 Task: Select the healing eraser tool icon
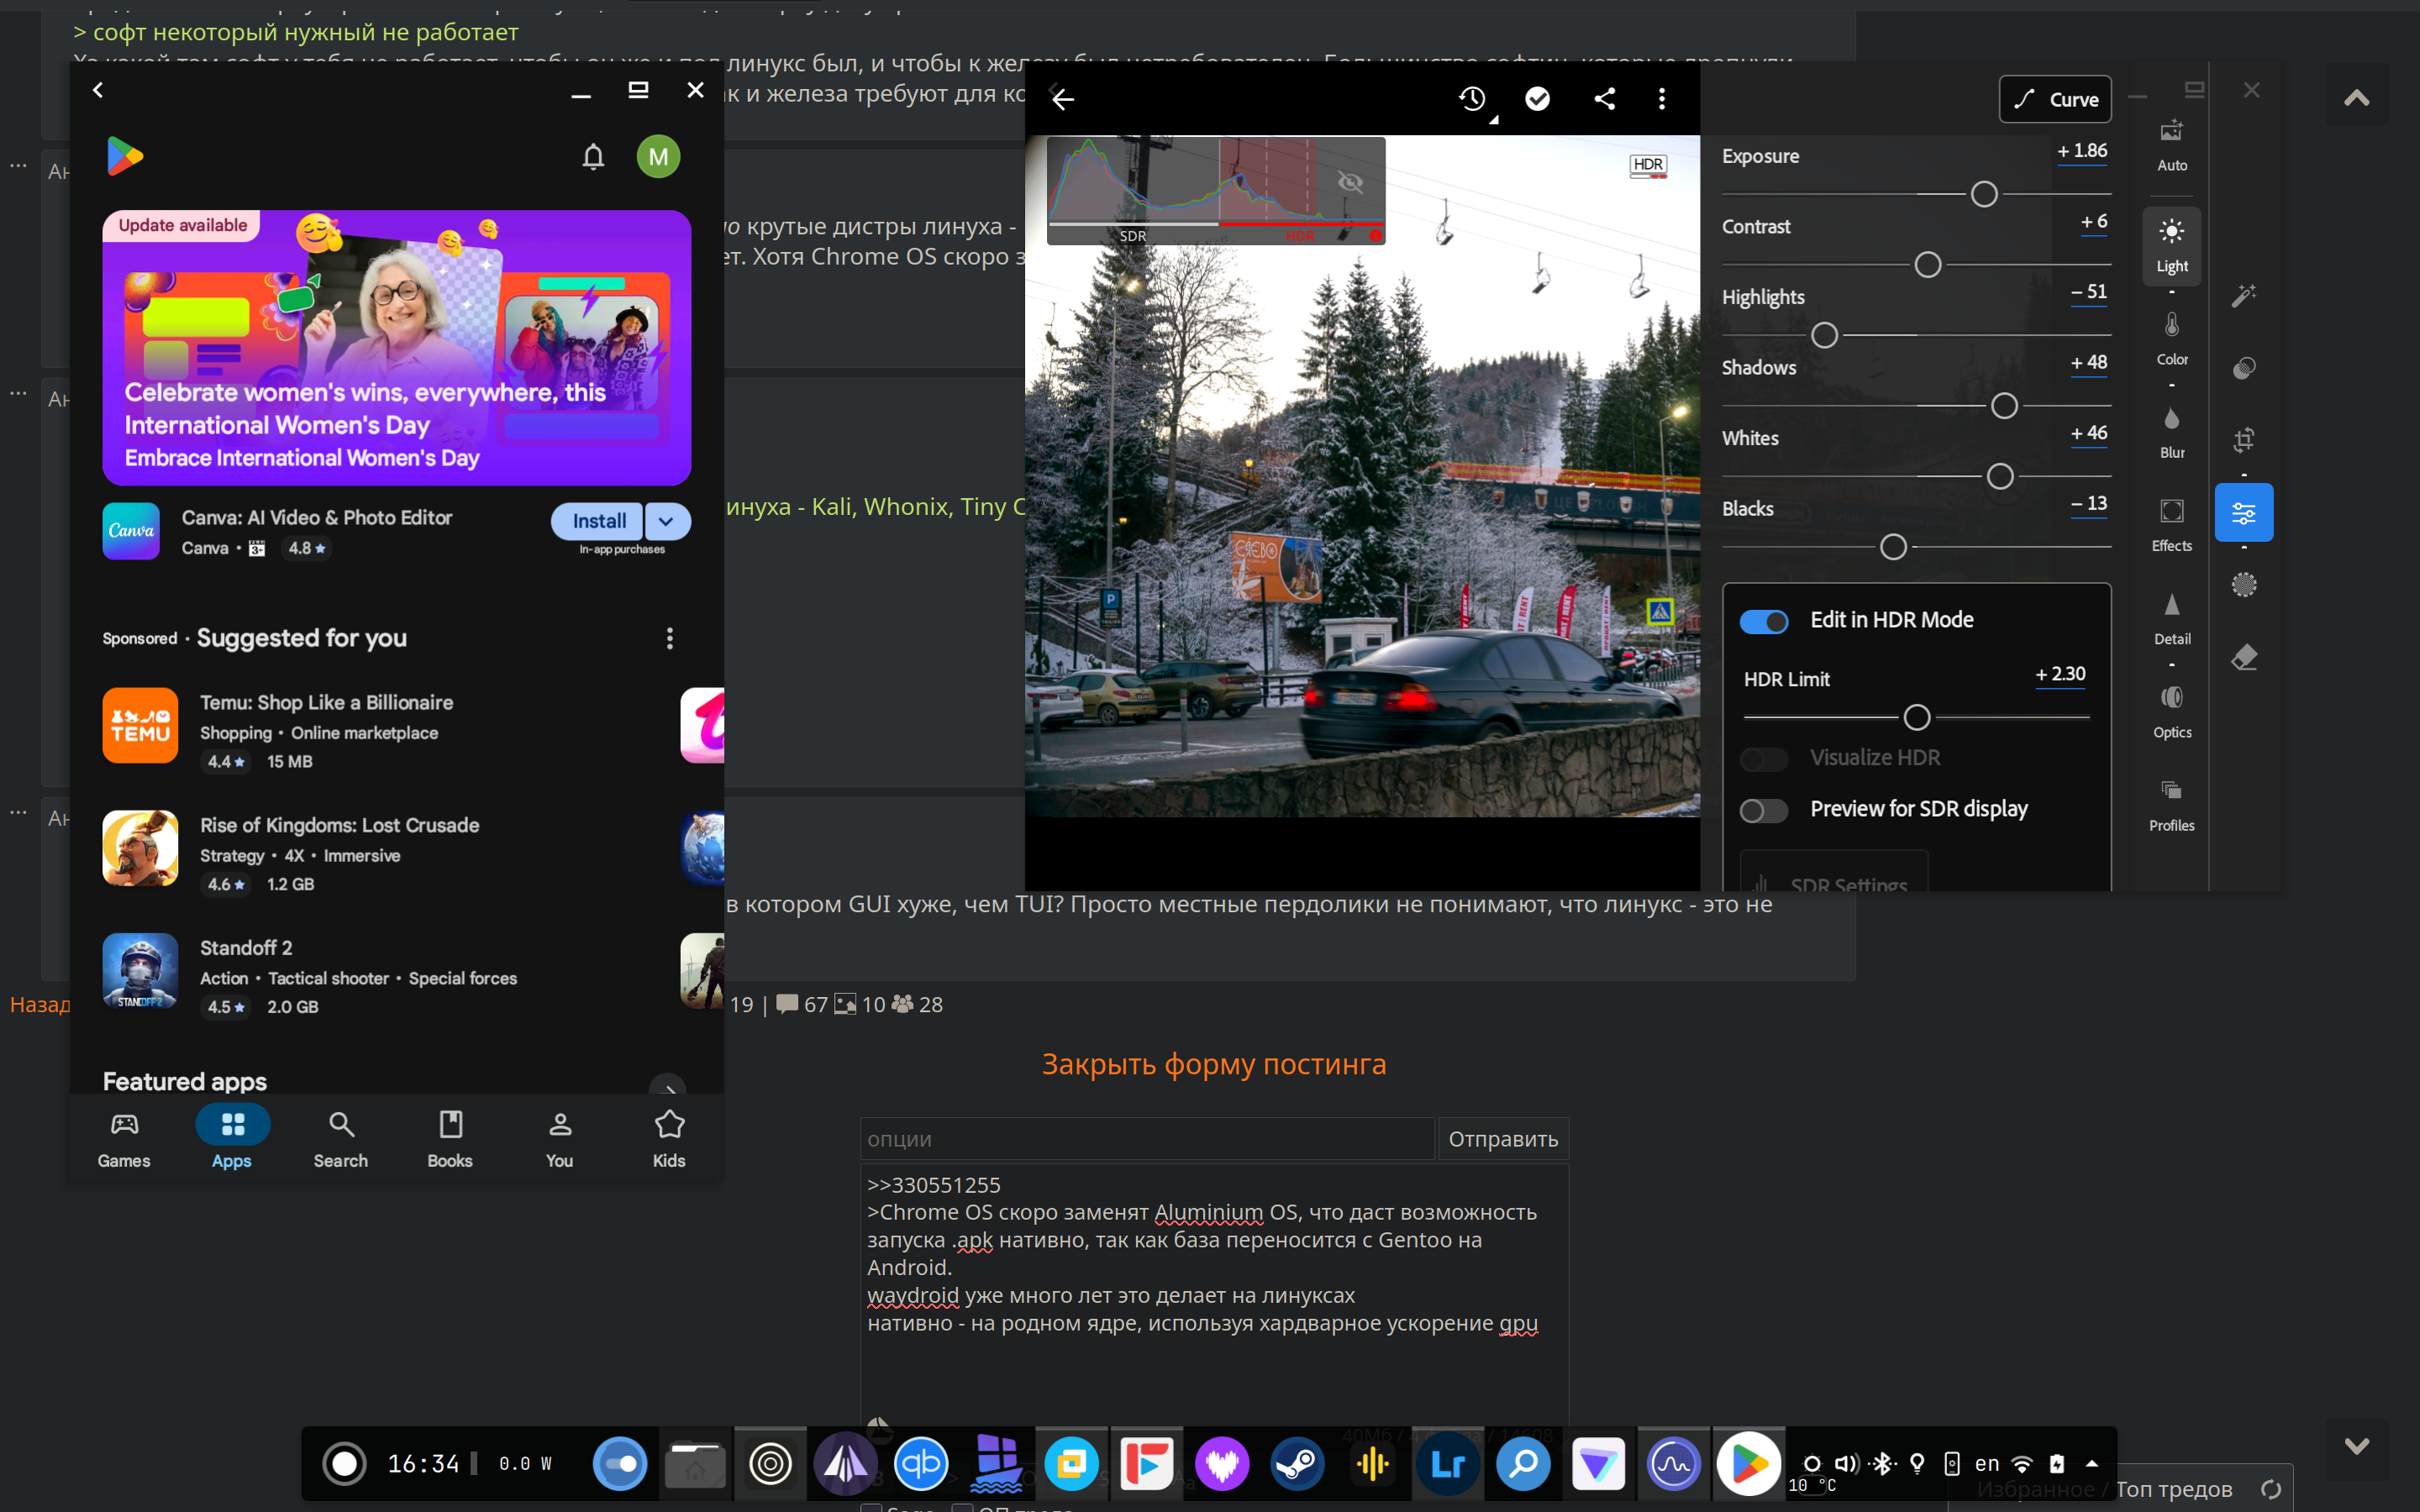(x=2244, y=657)
